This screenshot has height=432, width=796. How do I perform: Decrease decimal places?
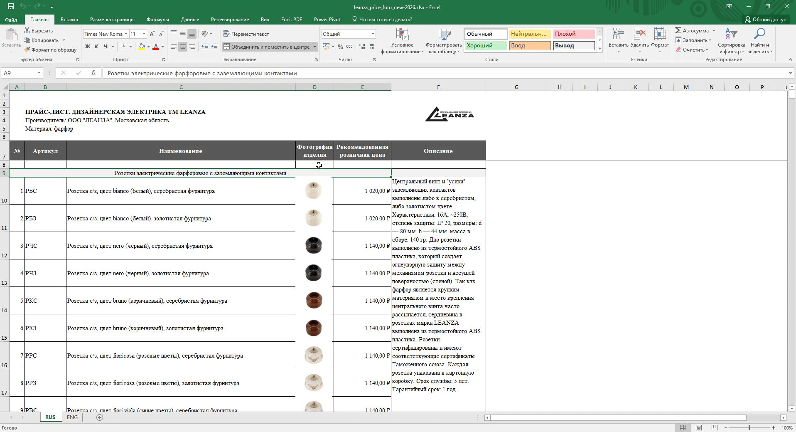371,47
